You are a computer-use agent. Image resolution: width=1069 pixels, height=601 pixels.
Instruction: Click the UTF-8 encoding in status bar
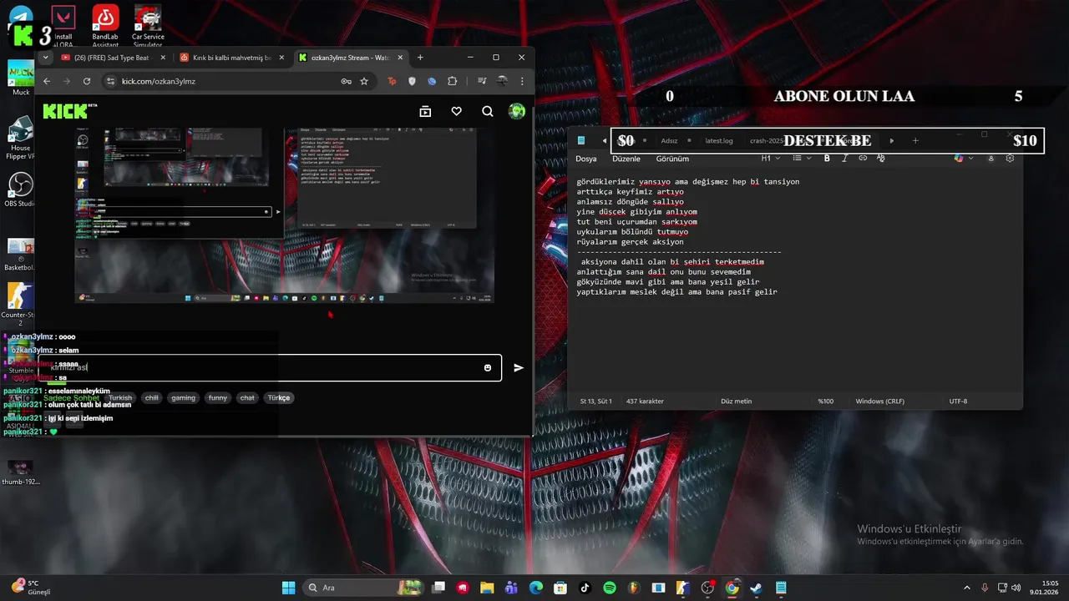click(x=958, y=402)
